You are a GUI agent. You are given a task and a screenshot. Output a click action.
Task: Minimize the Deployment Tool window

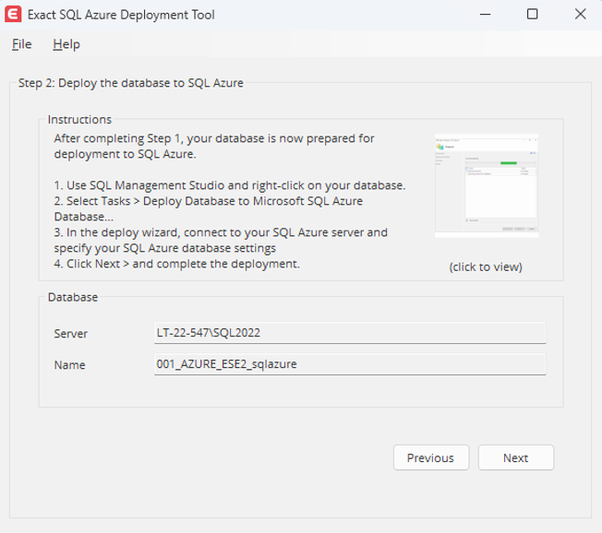coord(486,15)
